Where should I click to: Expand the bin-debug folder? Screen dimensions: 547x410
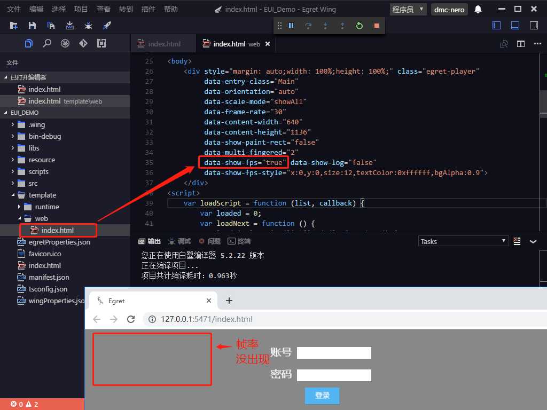click(13, 136)
